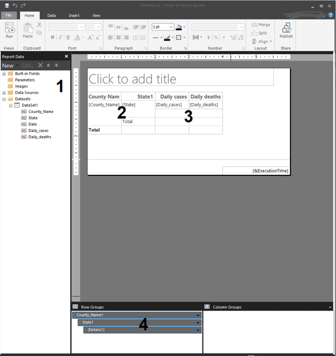Click the border color pen swatch
This screenshot has height=356, width=336.
167,38
